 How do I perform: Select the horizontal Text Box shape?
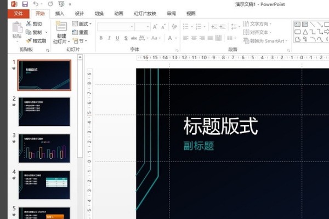[298, 24]
